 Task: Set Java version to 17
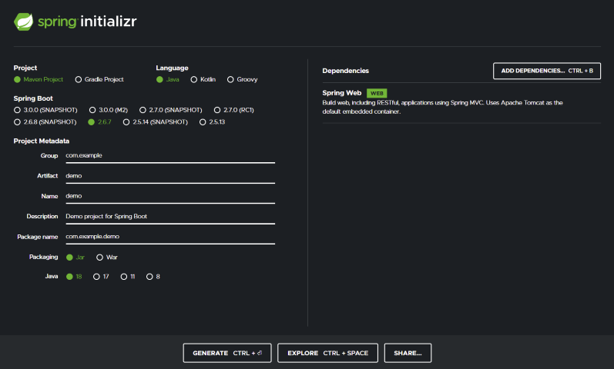point(96,277)
